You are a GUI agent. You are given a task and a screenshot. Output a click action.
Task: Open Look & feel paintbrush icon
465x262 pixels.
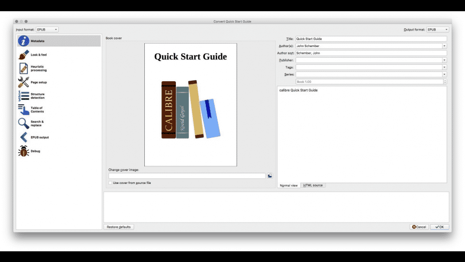[x=24, y=55]
